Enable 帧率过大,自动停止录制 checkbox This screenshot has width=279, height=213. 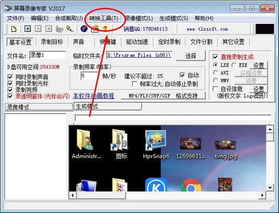(x=135, y=84)
